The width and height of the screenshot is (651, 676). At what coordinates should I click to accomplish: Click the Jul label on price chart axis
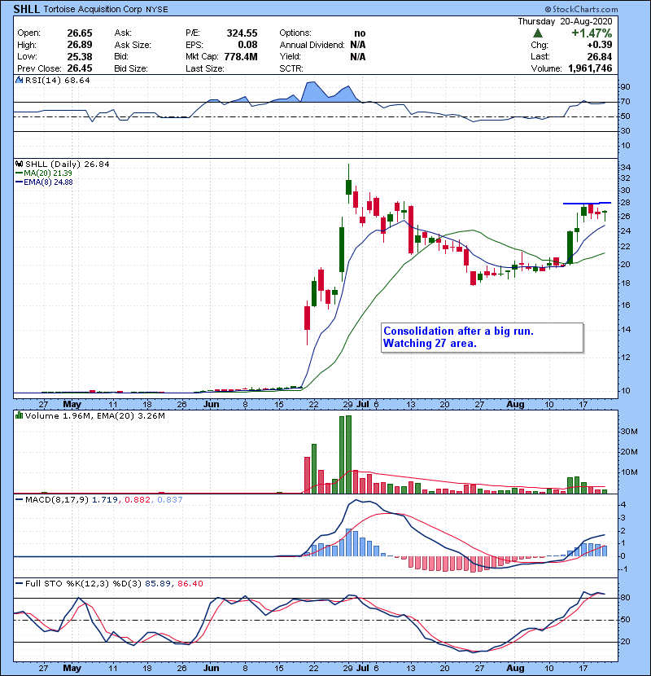363,405
